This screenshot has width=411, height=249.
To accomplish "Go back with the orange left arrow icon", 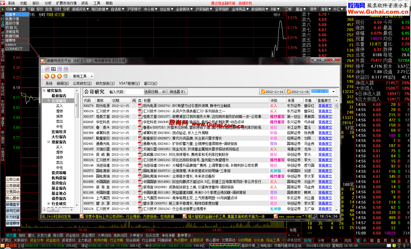I will coord(53,76).
